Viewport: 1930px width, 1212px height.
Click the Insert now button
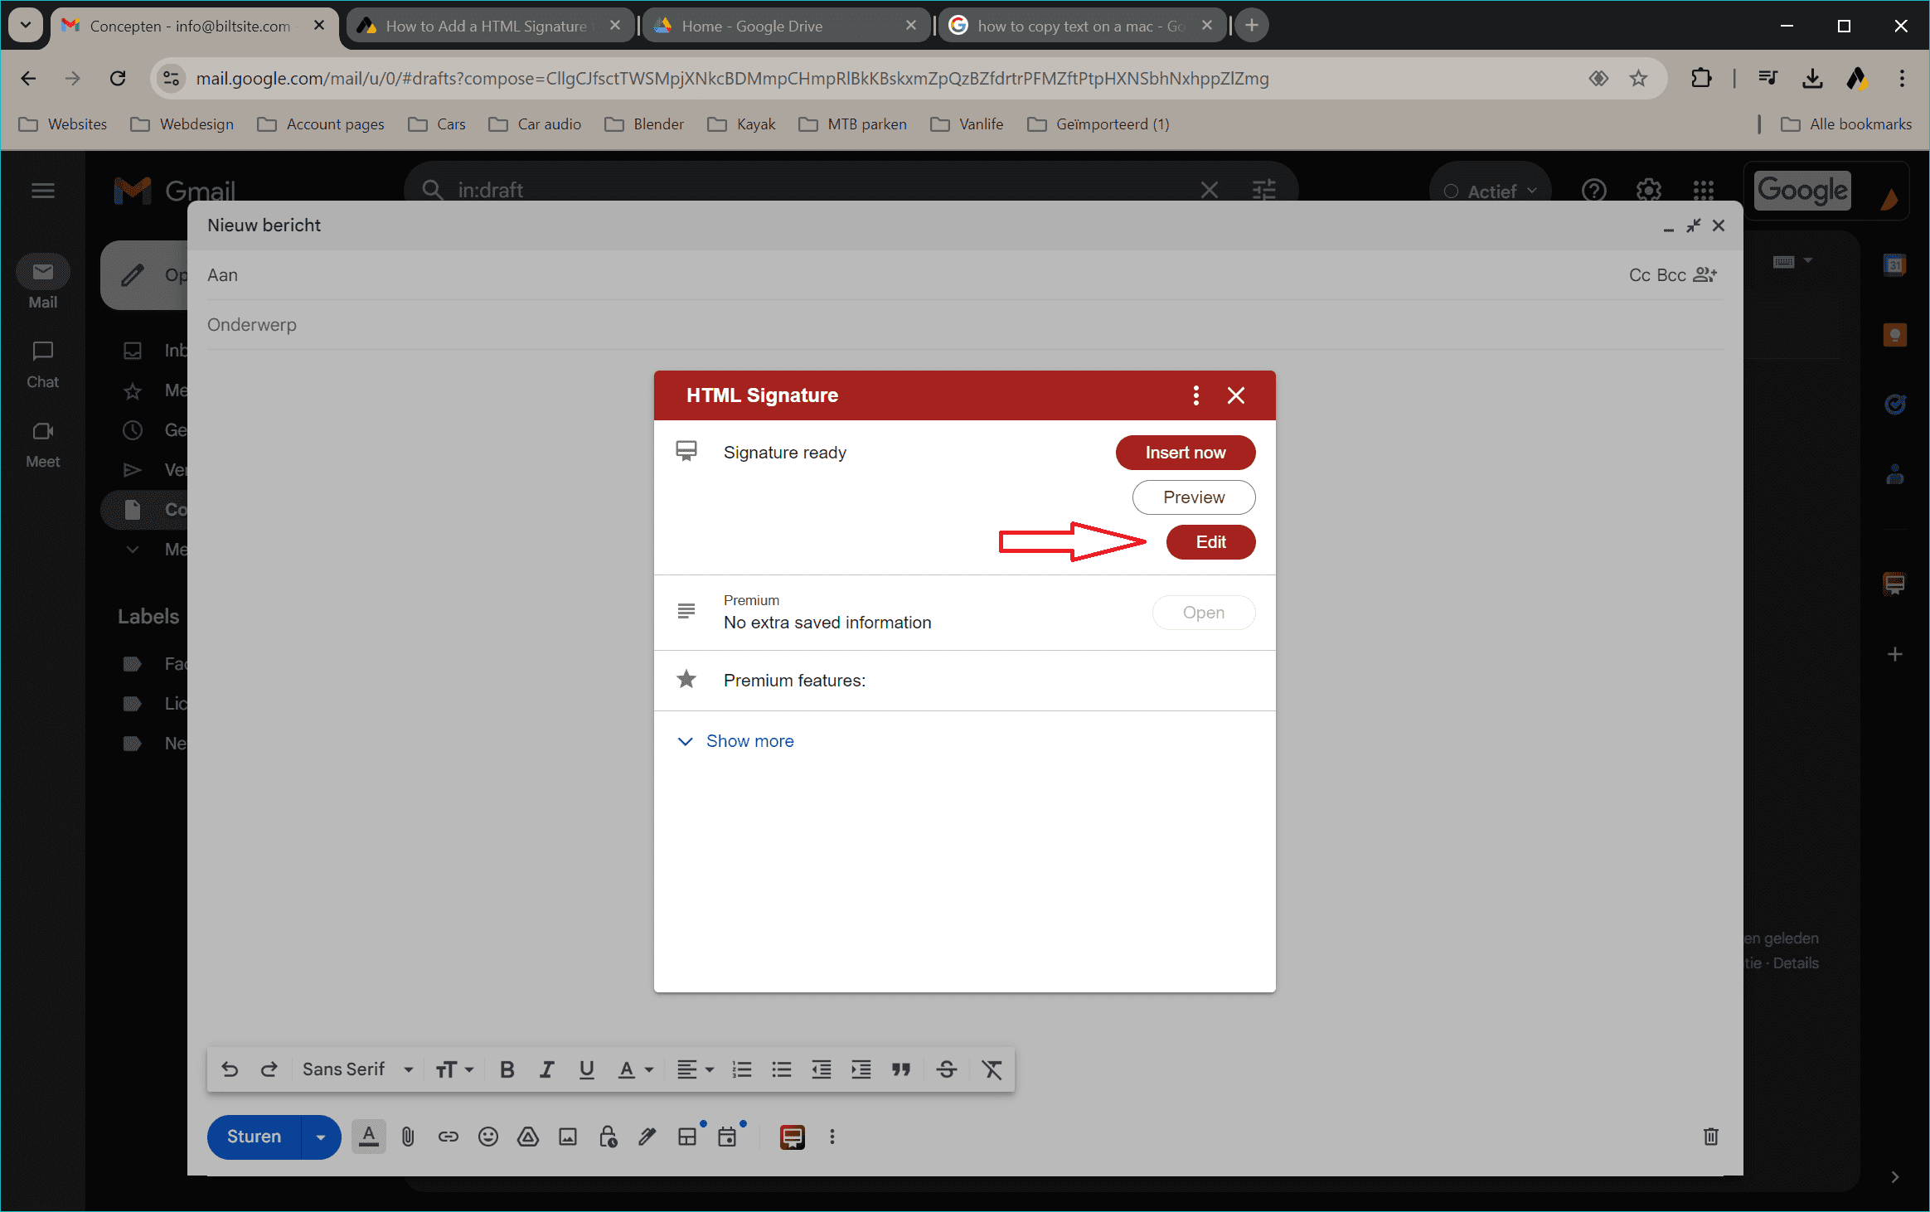coord(1185,453)
